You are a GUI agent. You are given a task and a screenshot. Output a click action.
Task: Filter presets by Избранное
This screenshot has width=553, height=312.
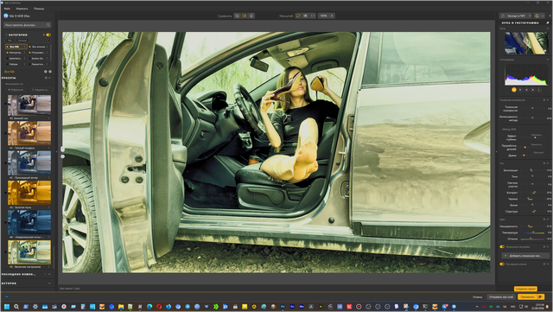tap(16, 90)
